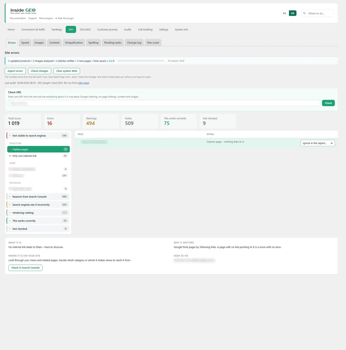Switch to the Spelling sub-tab

tap(93, 43)
